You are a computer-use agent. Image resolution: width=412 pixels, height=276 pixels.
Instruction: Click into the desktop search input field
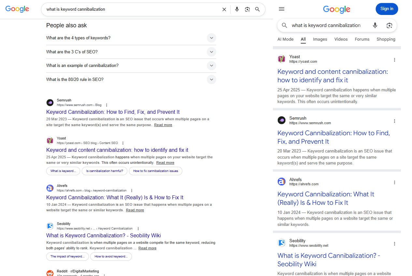point(132,9)
